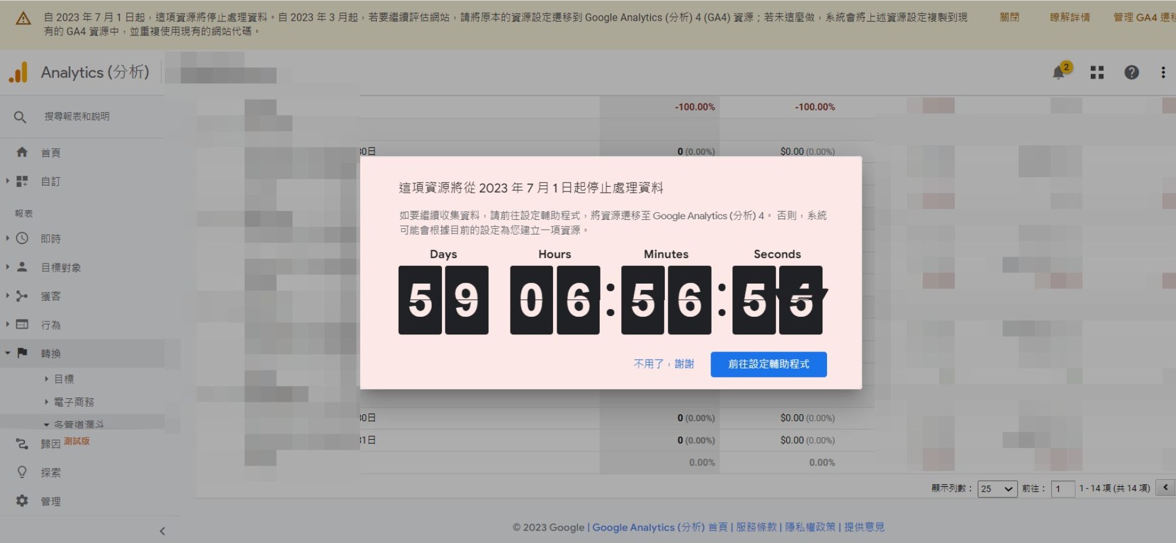Open the 探索 explore icon
This screenshot has height=543, width=1176.
point(22,472)
